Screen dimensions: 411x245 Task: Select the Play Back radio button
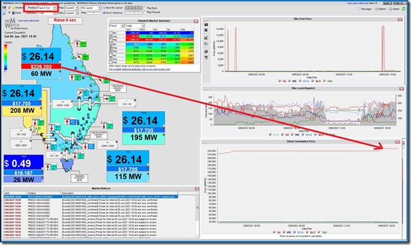[145, 8]
